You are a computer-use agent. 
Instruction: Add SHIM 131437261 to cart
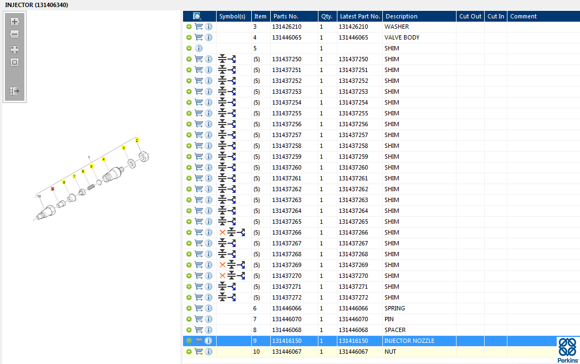[199, 178]
